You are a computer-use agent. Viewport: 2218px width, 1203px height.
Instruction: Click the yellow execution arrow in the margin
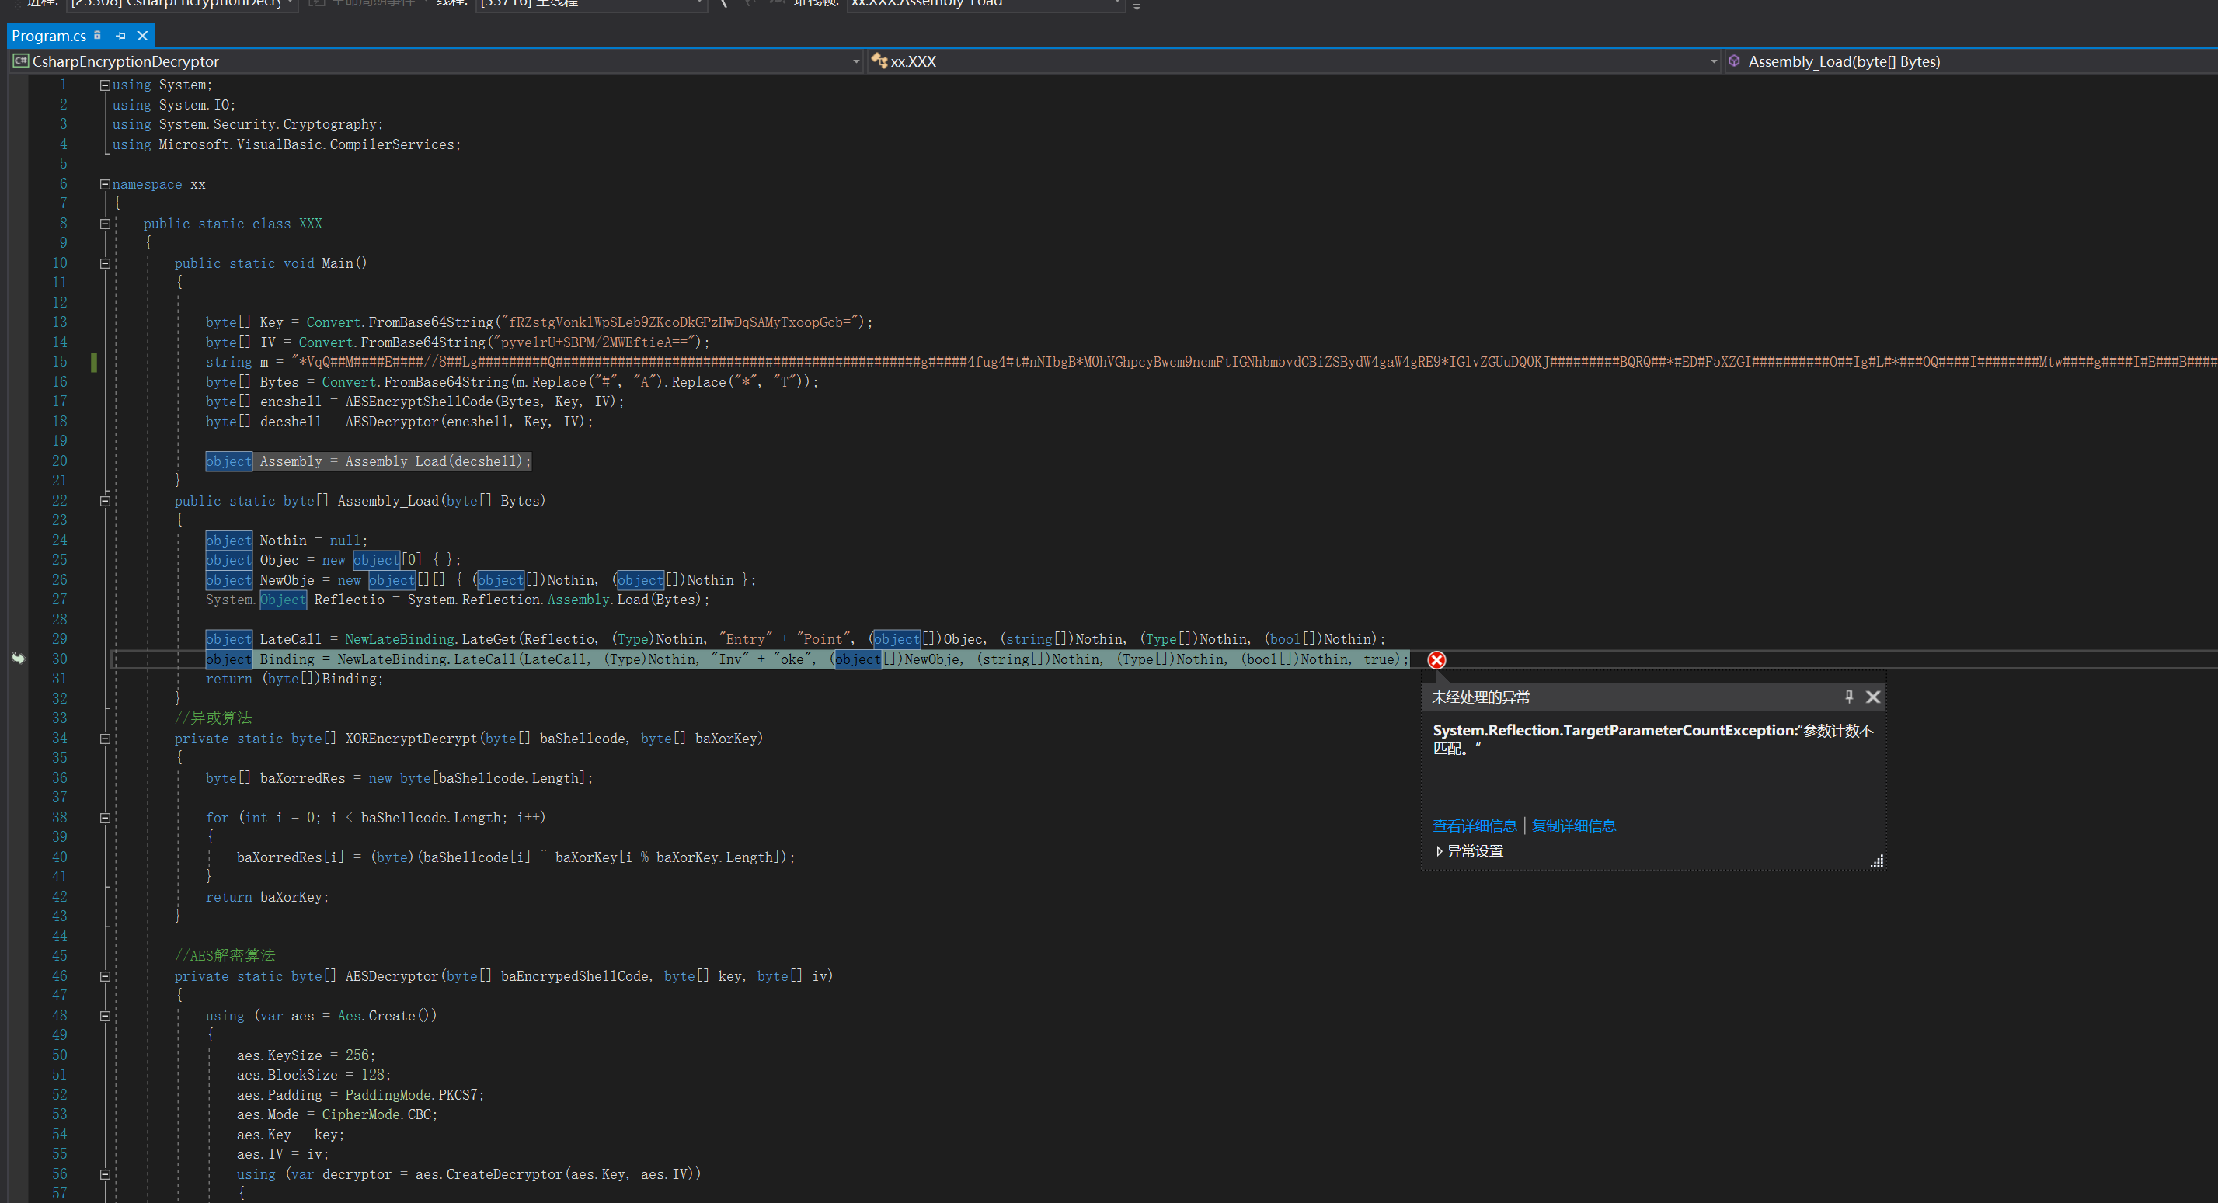pos(19,659)
